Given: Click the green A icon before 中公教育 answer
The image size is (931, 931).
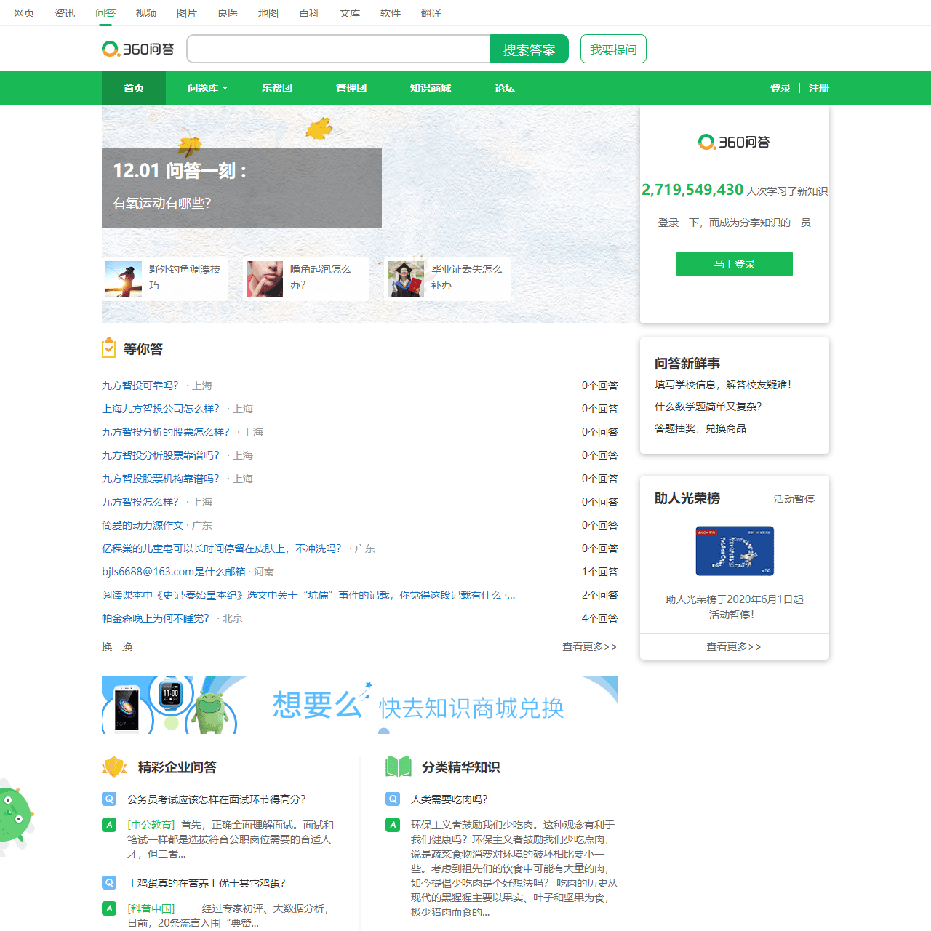Looking at the screenshot, I should click(x=110, y=825).
